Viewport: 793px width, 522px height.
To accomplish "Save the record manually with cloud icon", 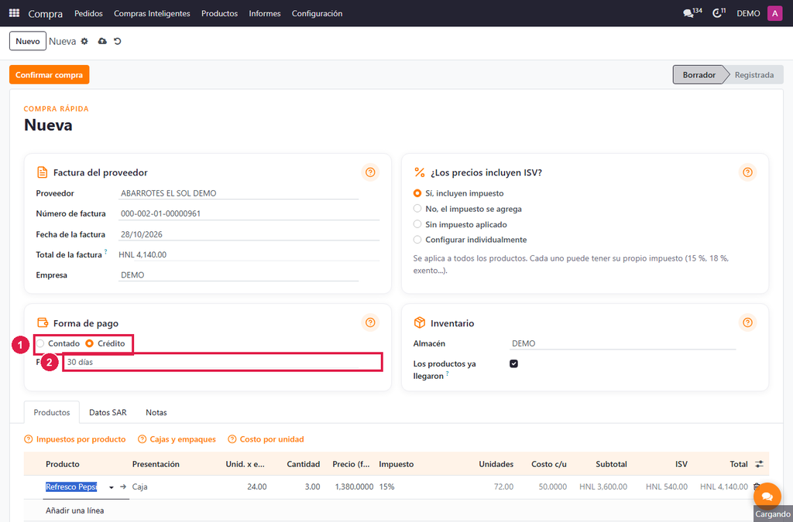I will (102, 42).
